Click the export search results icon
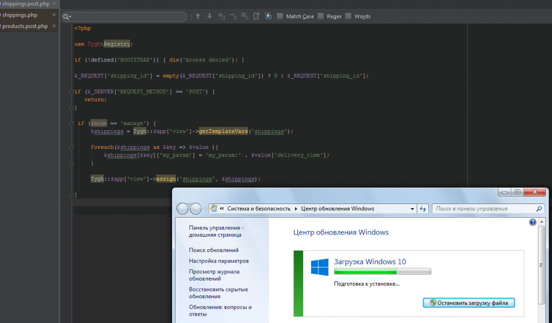 point(256,16)
